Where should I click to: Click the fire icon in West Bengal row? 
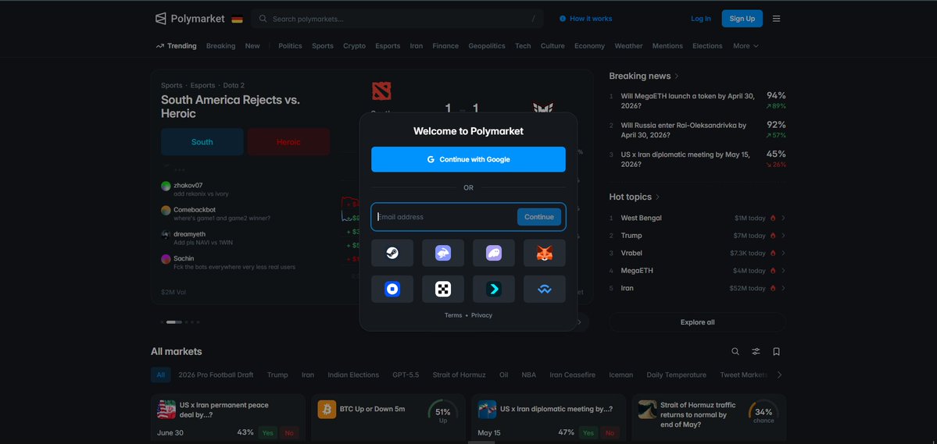pyautogui.click(x=773, y=218)
